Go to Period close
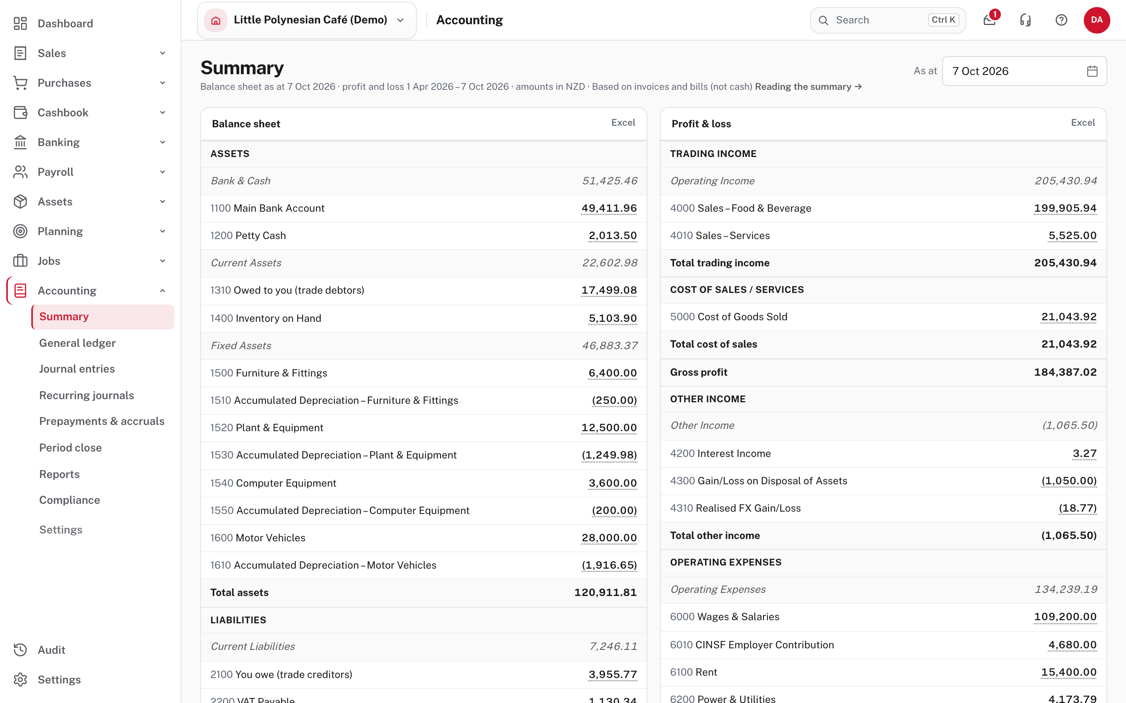Viewport: 1126px width, 703px height. [x=70, y=447]
